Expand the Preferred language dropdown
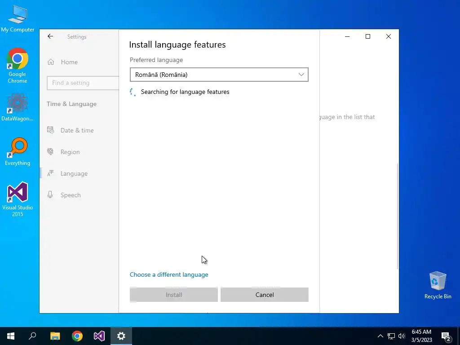Viewport: 460px width, 345px height. [219, 75]
